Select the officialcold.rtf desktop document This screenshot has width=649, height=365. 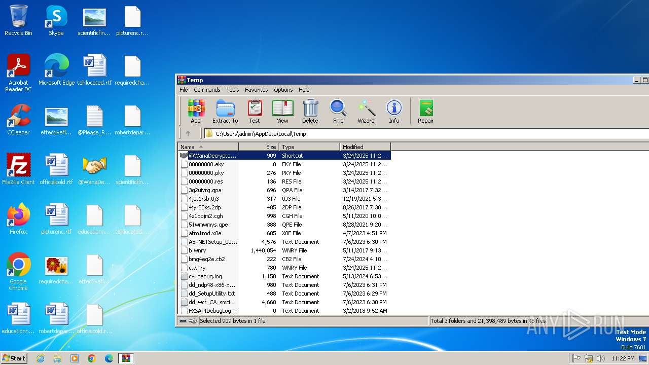coord(56,169)
